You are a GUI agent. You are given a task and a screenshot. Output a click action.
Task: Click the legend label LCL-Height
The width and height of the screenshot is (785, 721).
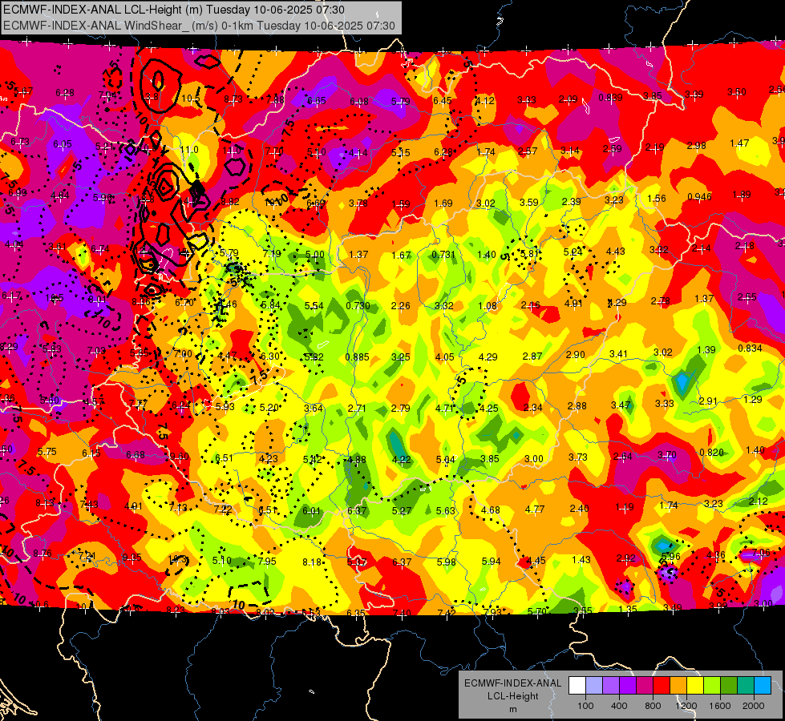tap(512, 696)
